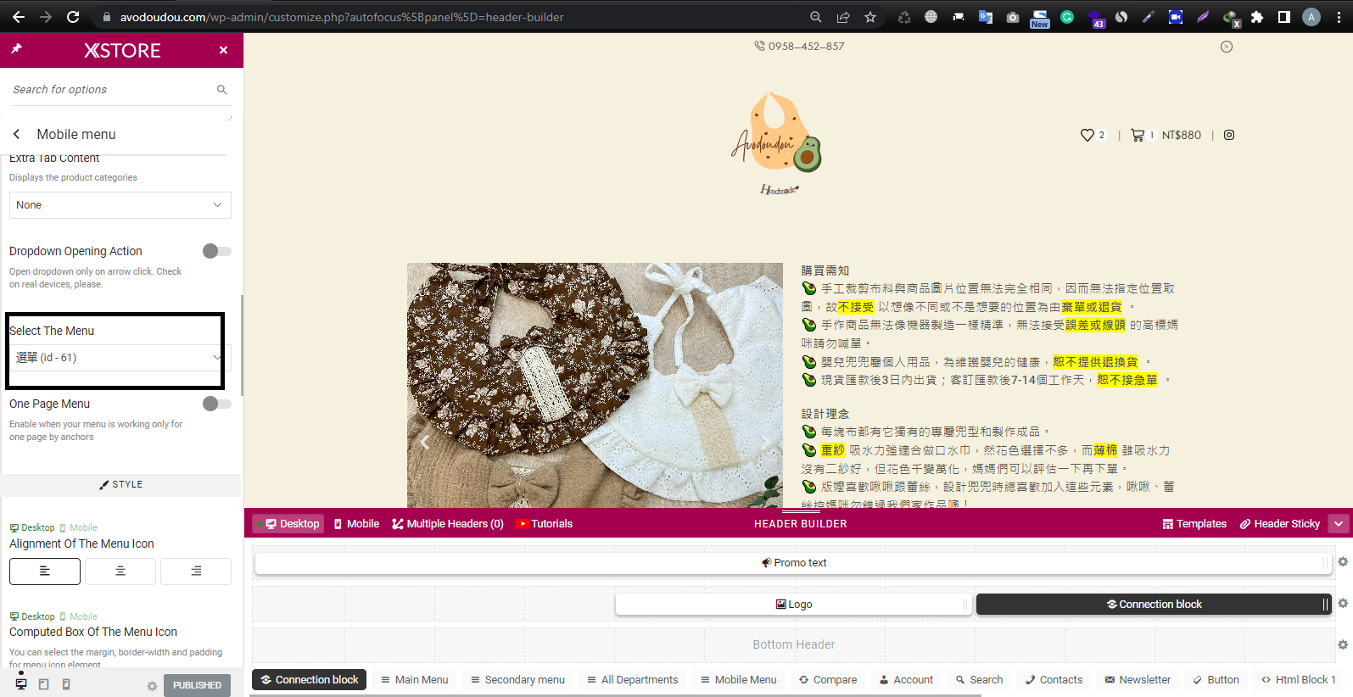Switch header builder to Mobile mode

(356, 524)
